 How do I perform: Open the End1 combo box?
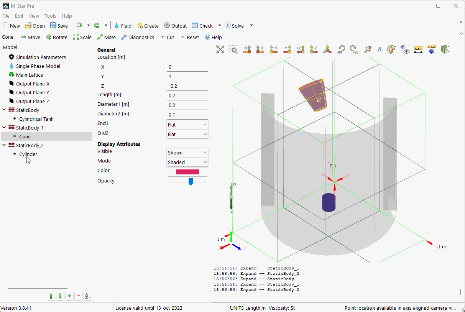[187, 125]
